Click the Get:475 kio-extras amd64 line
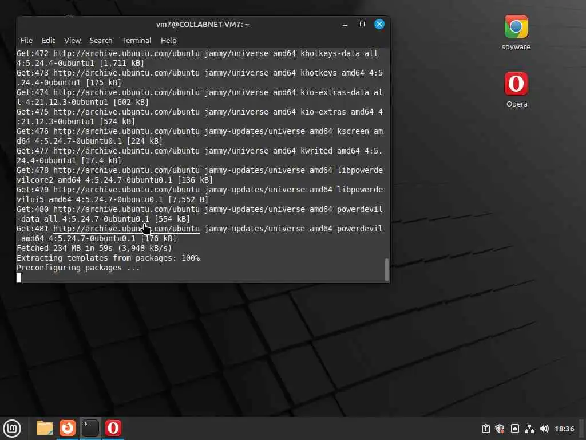Image resolution: width=586 pixels, height=440 pixels. [200, 116]
